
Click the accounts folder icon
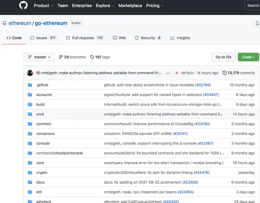point(30,95)
